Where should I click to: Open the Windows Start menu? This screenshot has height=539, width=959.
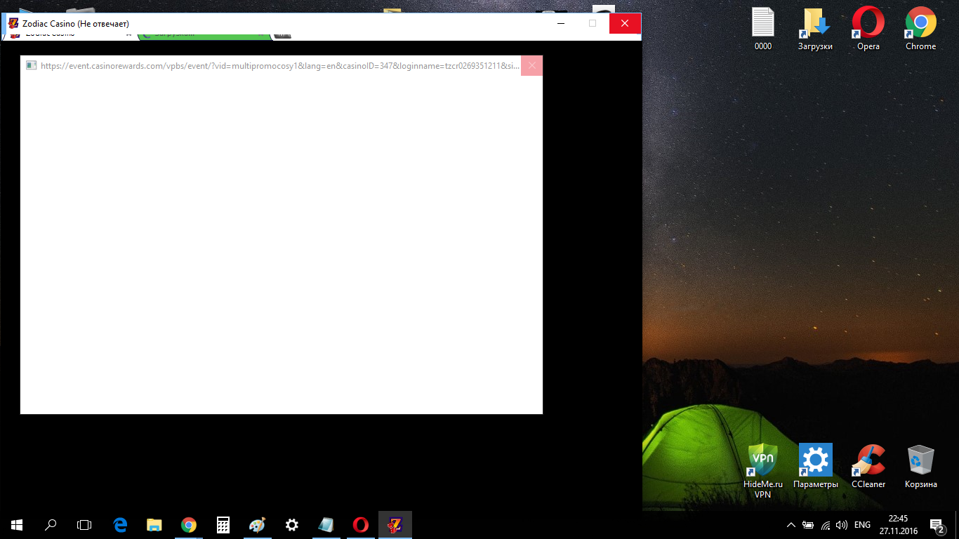coord(17,524)
